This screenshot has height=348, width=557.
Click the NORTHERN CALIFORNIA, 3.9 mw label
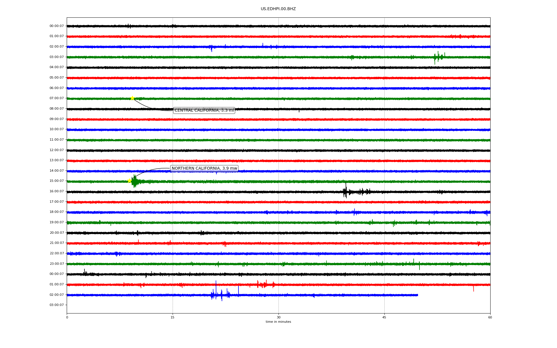click(x=204, y=168)
